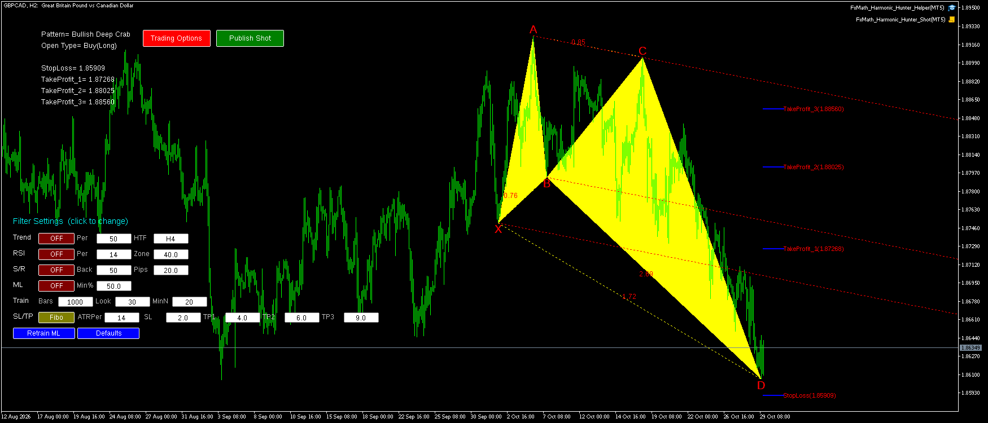Select the MinN field showing 20

coord(190,302)
